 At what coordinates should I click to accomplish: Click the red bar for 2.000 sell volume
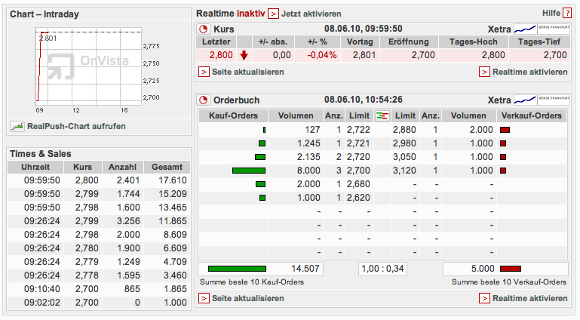coord(505,130)
